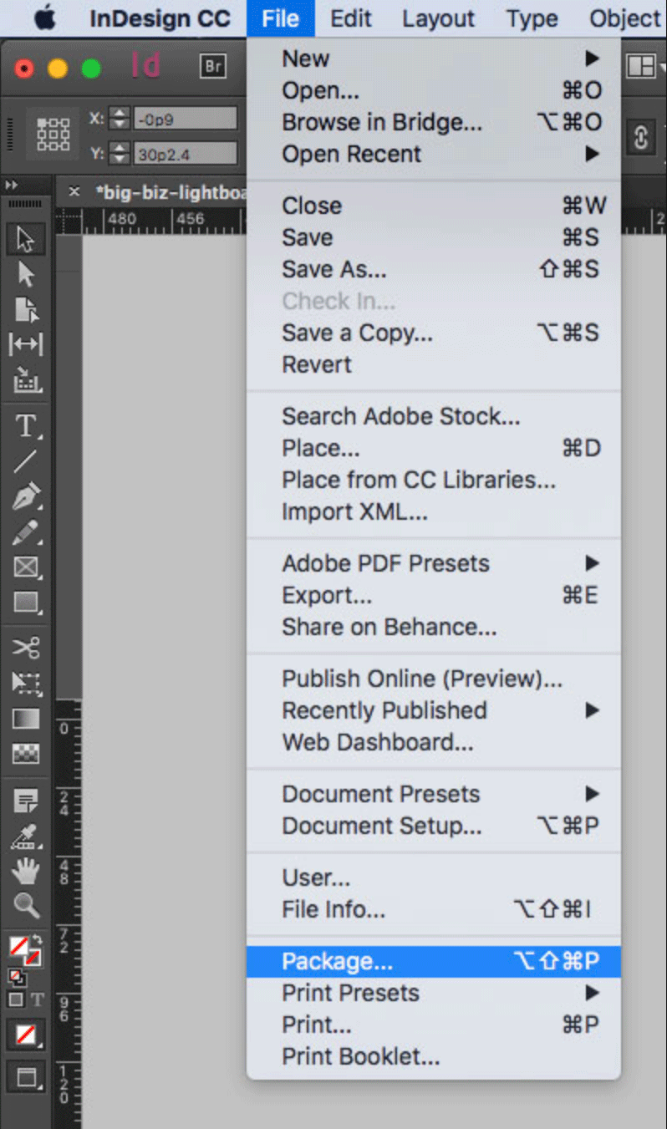Select the Zoom magnifier tool
The image size is (667, 1129).
click(26, 904)
